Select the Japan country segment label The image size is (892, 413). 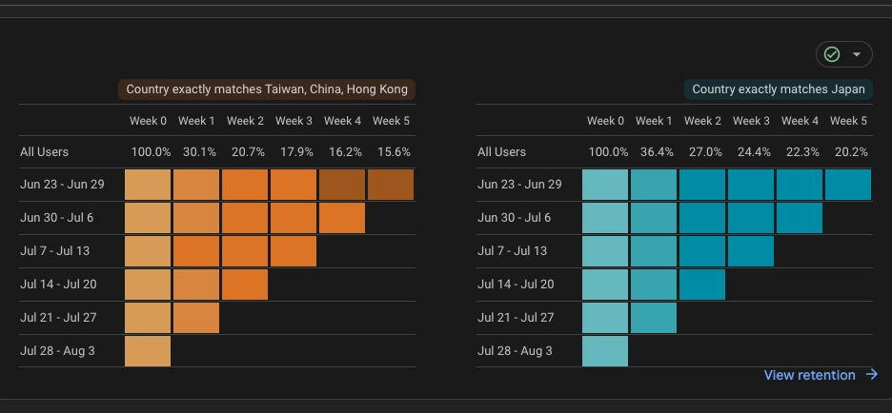pos(779,89)
